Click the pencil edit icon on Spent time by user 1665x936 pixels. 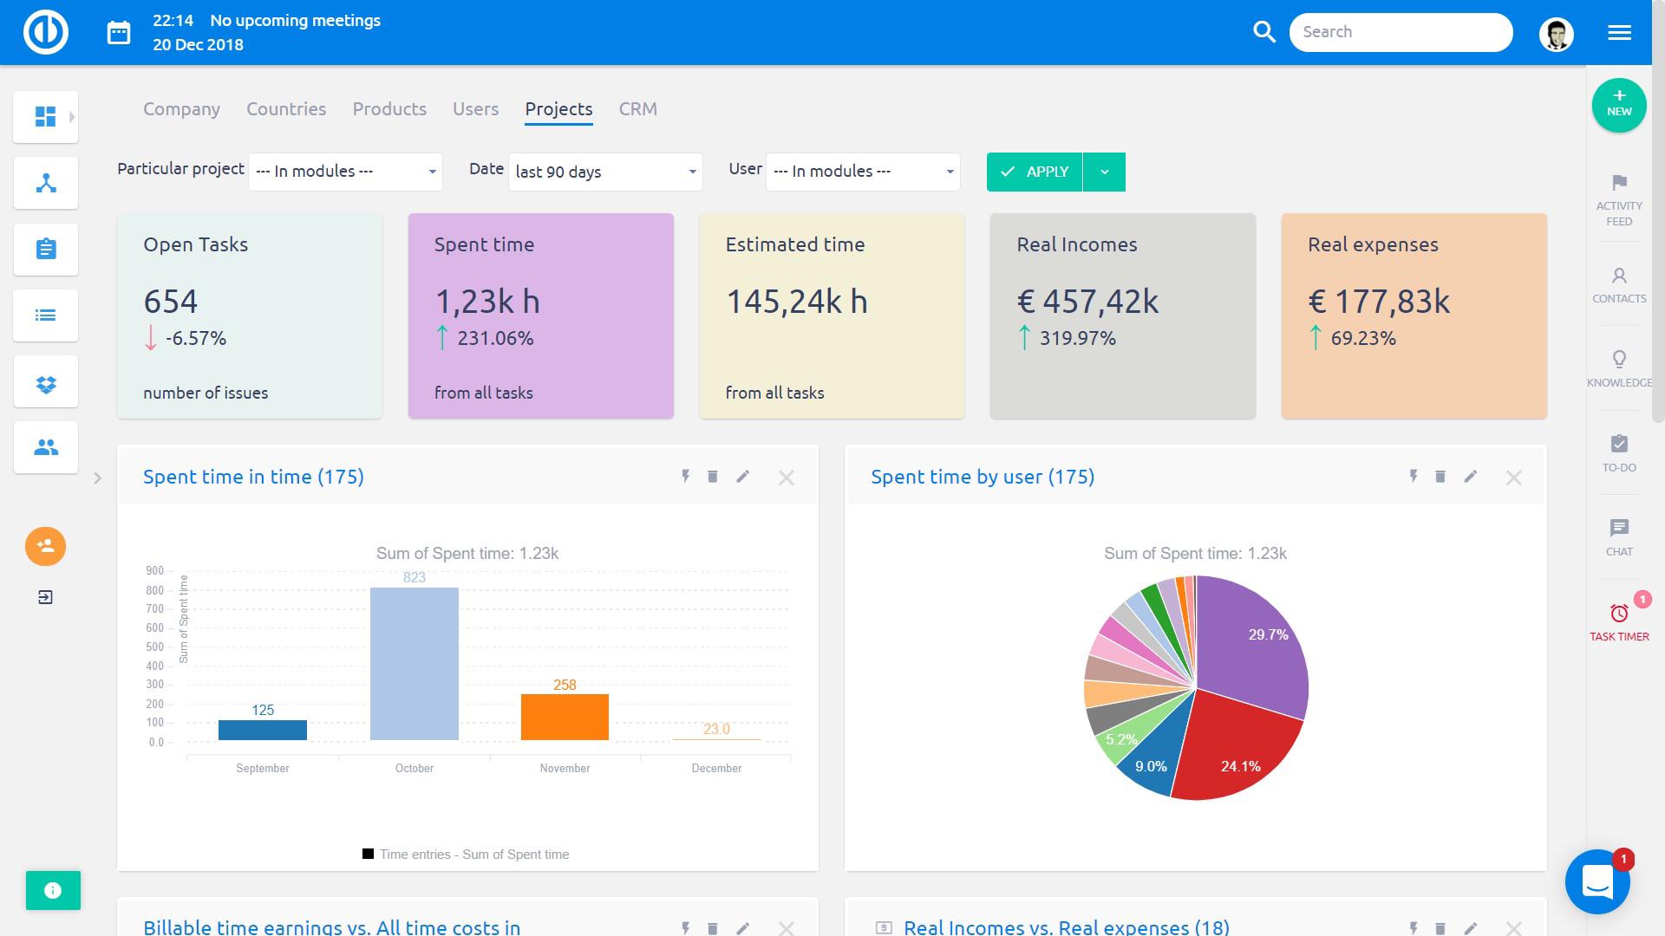tap(1470, 477)
